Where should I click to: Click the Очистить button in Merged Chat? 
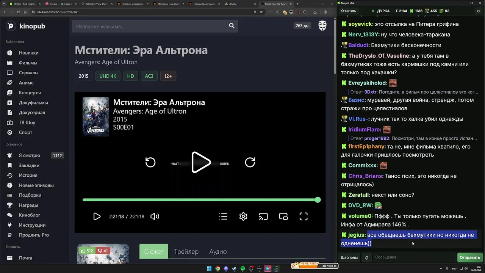(349, 11)
